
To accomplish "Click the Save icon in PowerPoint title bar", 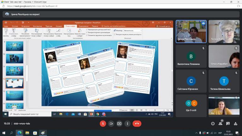I will 6,23.
